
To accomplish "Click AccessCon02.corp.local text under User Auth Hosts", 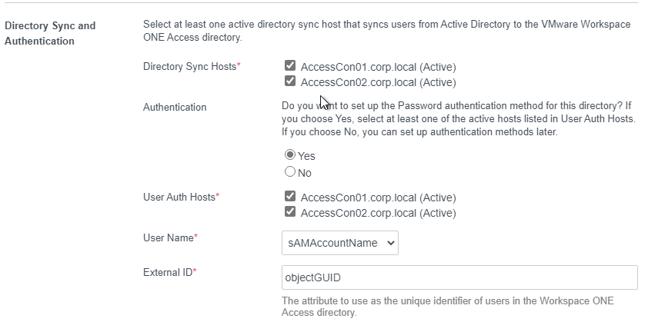I will [359, 213].
